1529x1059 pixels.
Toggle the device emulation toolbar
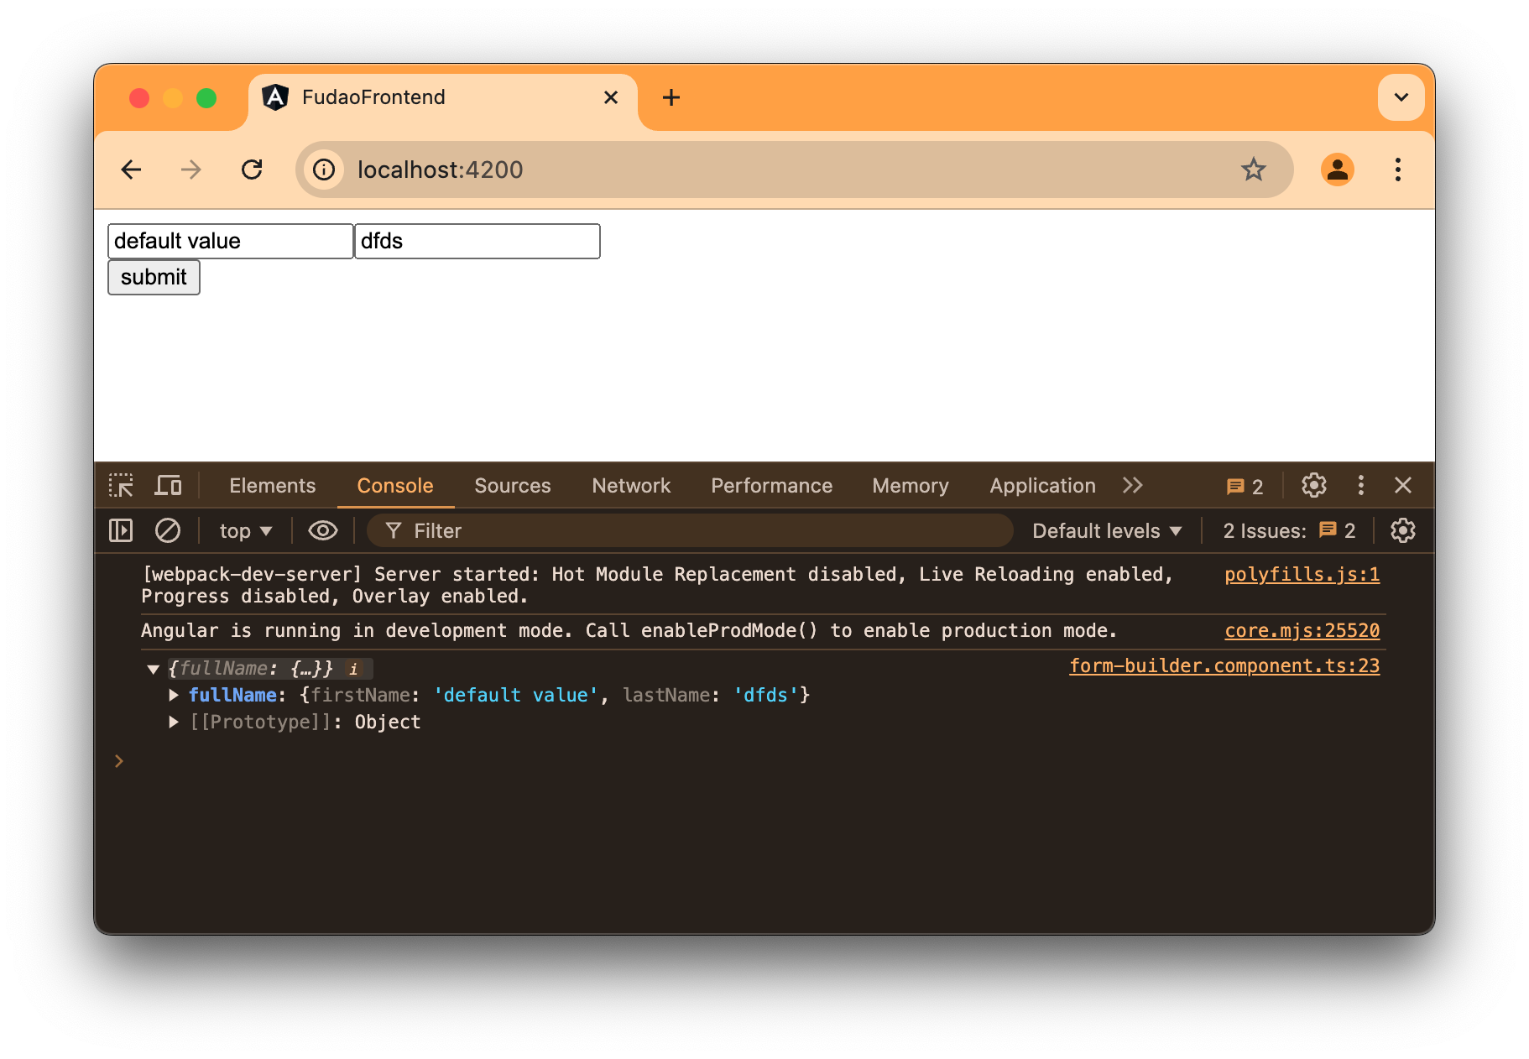tap(168, 485)
